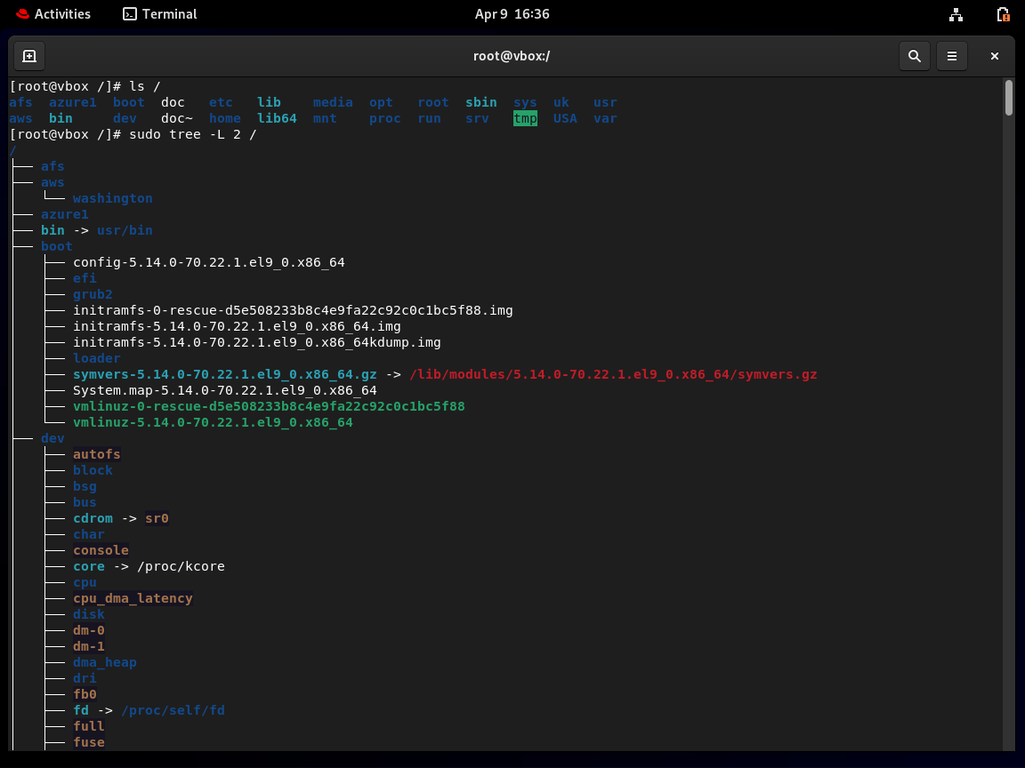Viewport: 1025px width, 768px height.
Task: Click the 'fb0' device entry
Action: point(85,694)
